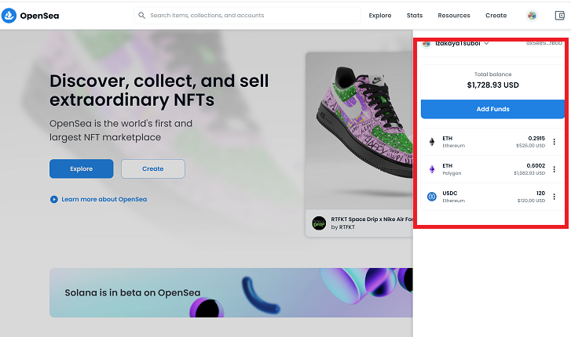Click the 120 USDC balance value
Image resolution: width=571 pixels, height=337 pixels.
click(x=541, y=194)
